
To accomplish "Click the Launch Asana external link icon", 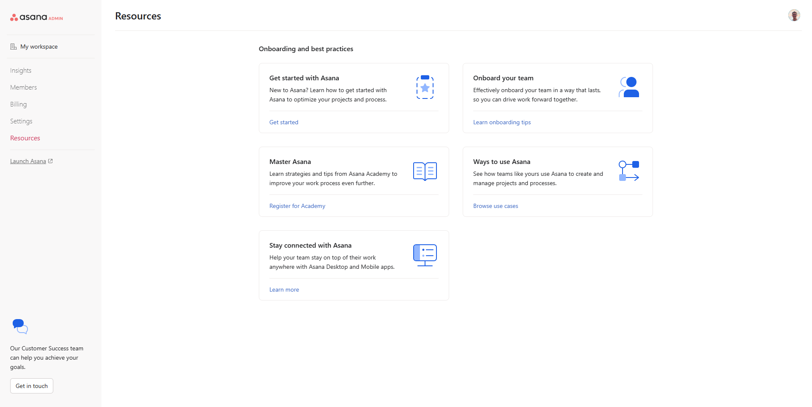I will [50, 161].
